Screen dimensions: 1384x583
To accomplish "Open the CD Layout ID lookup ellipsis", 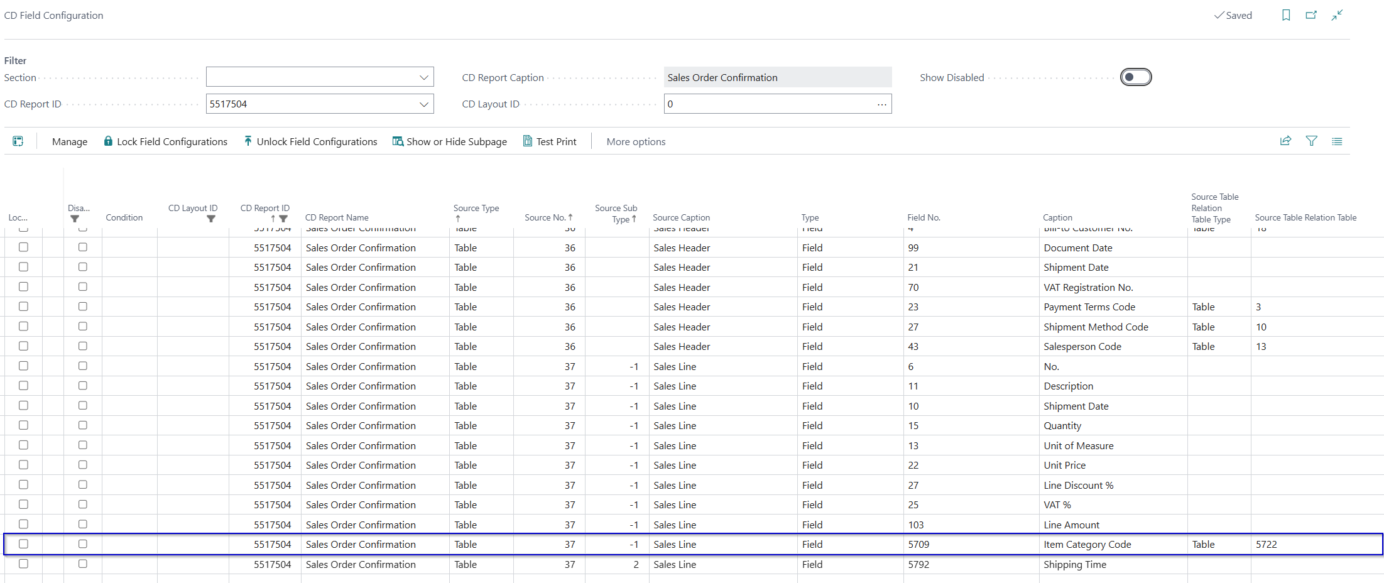I will (882, 104).
